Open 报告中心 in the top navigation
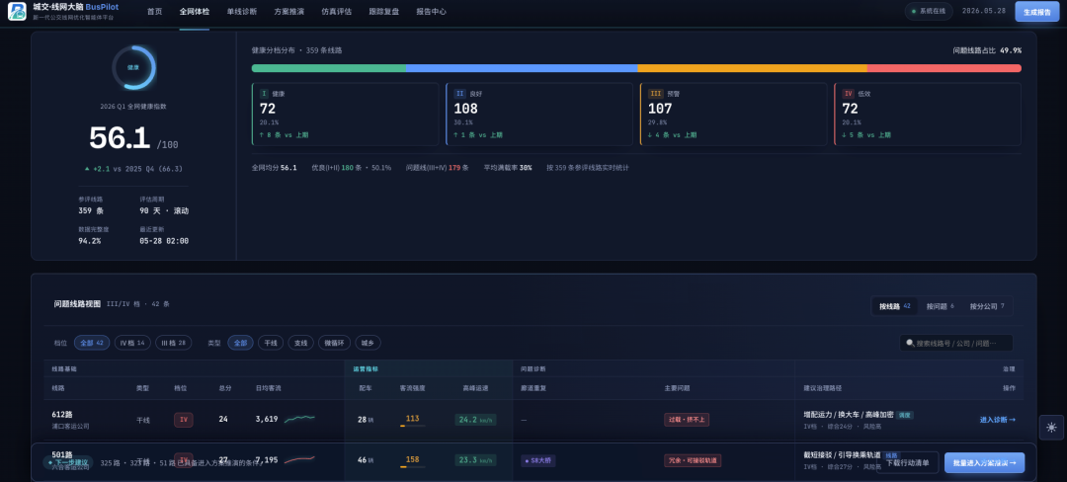The height and width of the screenshot is (482, 1067). [432, 12]
